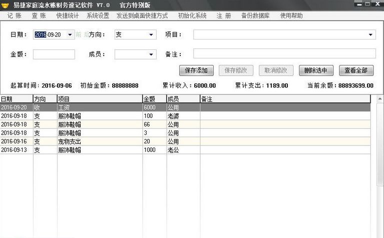Click the 起算时间 value 2016-09-06
The height and width of the screenshot is (238, 384).
tap(57, 85)
